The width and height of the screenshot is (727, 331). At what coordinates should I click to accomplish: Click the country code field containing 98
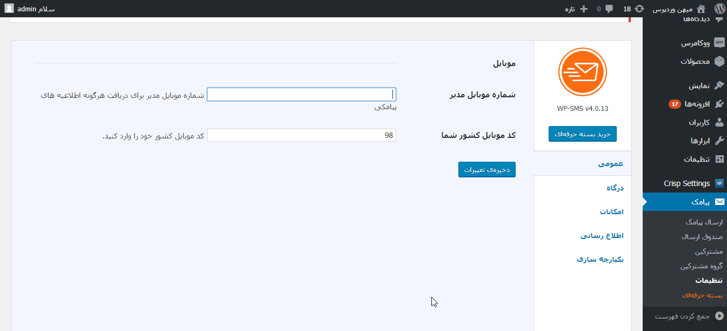tap(302, 135)
